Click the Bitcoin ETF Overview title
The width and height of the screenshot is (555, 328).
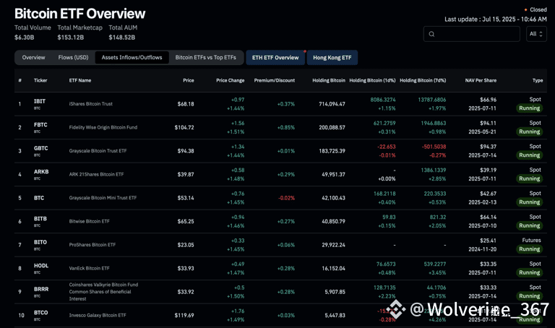(x=80, y=14)
